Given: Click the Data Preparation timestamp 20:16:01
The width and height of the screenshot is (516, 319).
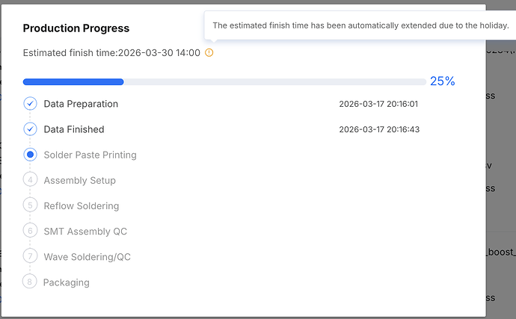Looking at the screenshot, I should 378,104.
